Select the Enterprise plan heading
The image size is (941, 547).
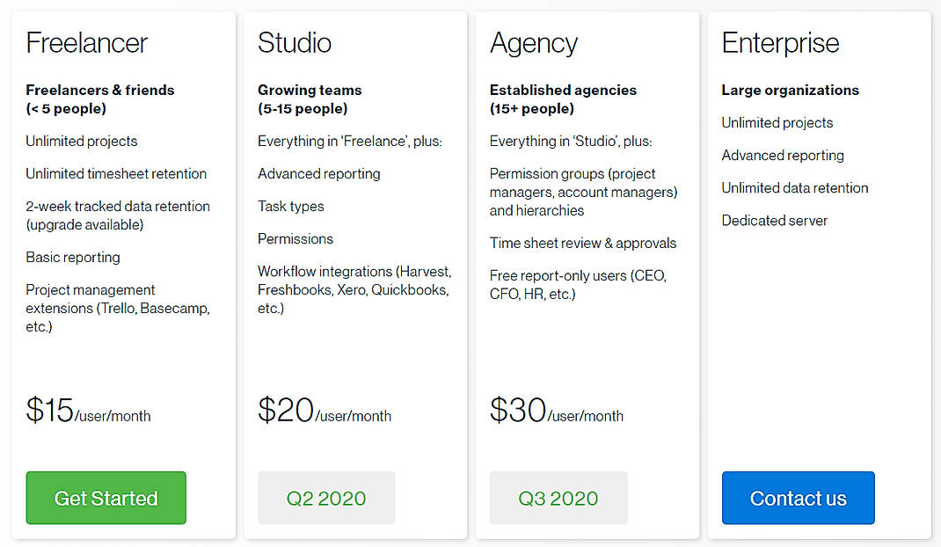(780, 42)
